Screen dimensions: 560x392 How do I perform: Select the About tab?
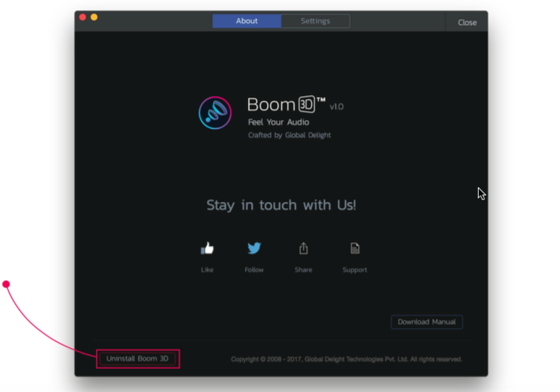click(x=246, y=21)
